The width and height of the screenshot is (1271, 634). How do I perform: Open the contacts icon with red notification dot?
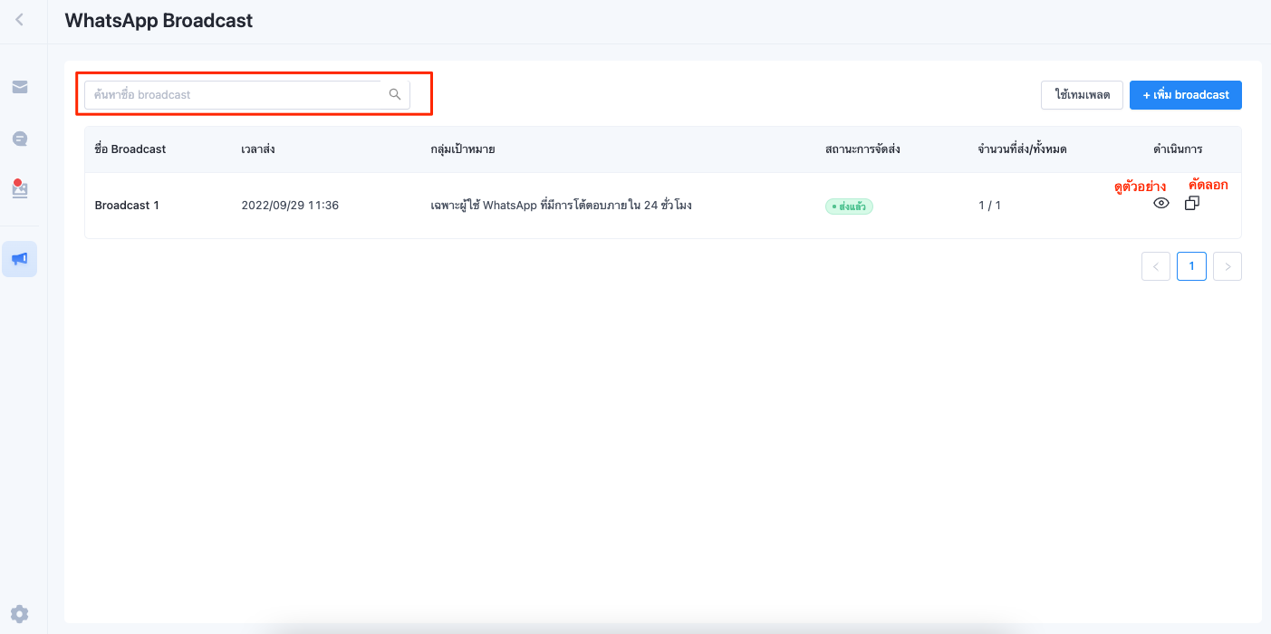[19, 188]
